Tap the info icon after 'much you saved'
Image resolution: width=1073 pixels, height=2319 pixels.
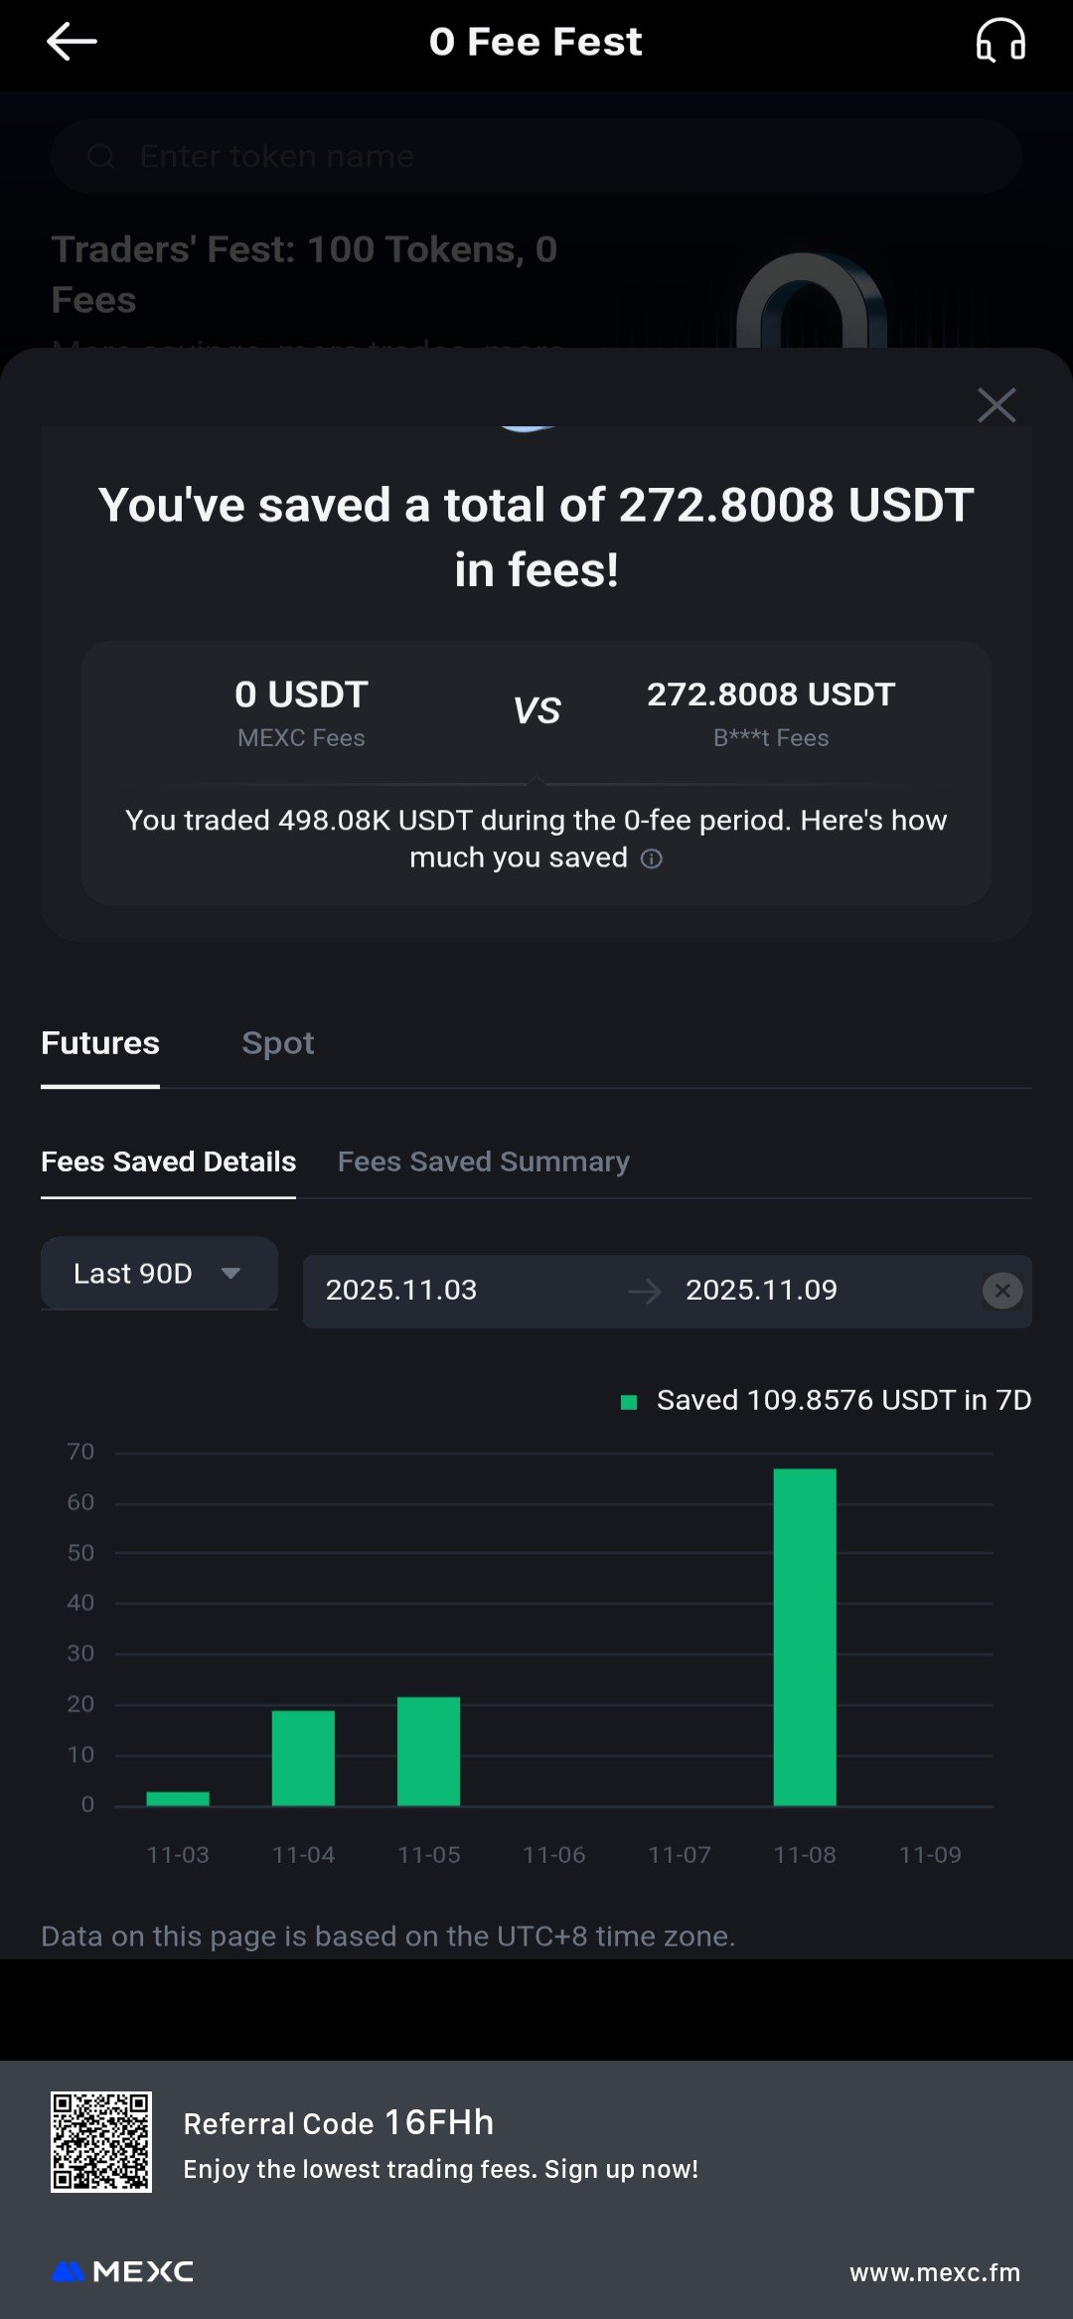[652, 858]
